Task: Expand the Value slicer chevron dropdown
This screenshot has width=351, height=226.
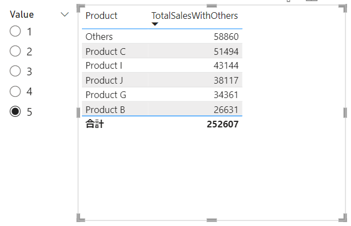Action: click(65, 15)
